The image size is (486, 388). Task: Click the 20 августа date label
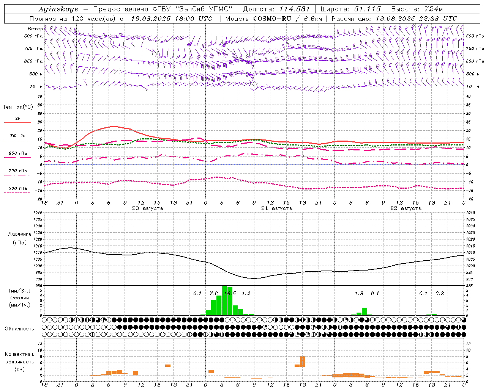point(148,208)
